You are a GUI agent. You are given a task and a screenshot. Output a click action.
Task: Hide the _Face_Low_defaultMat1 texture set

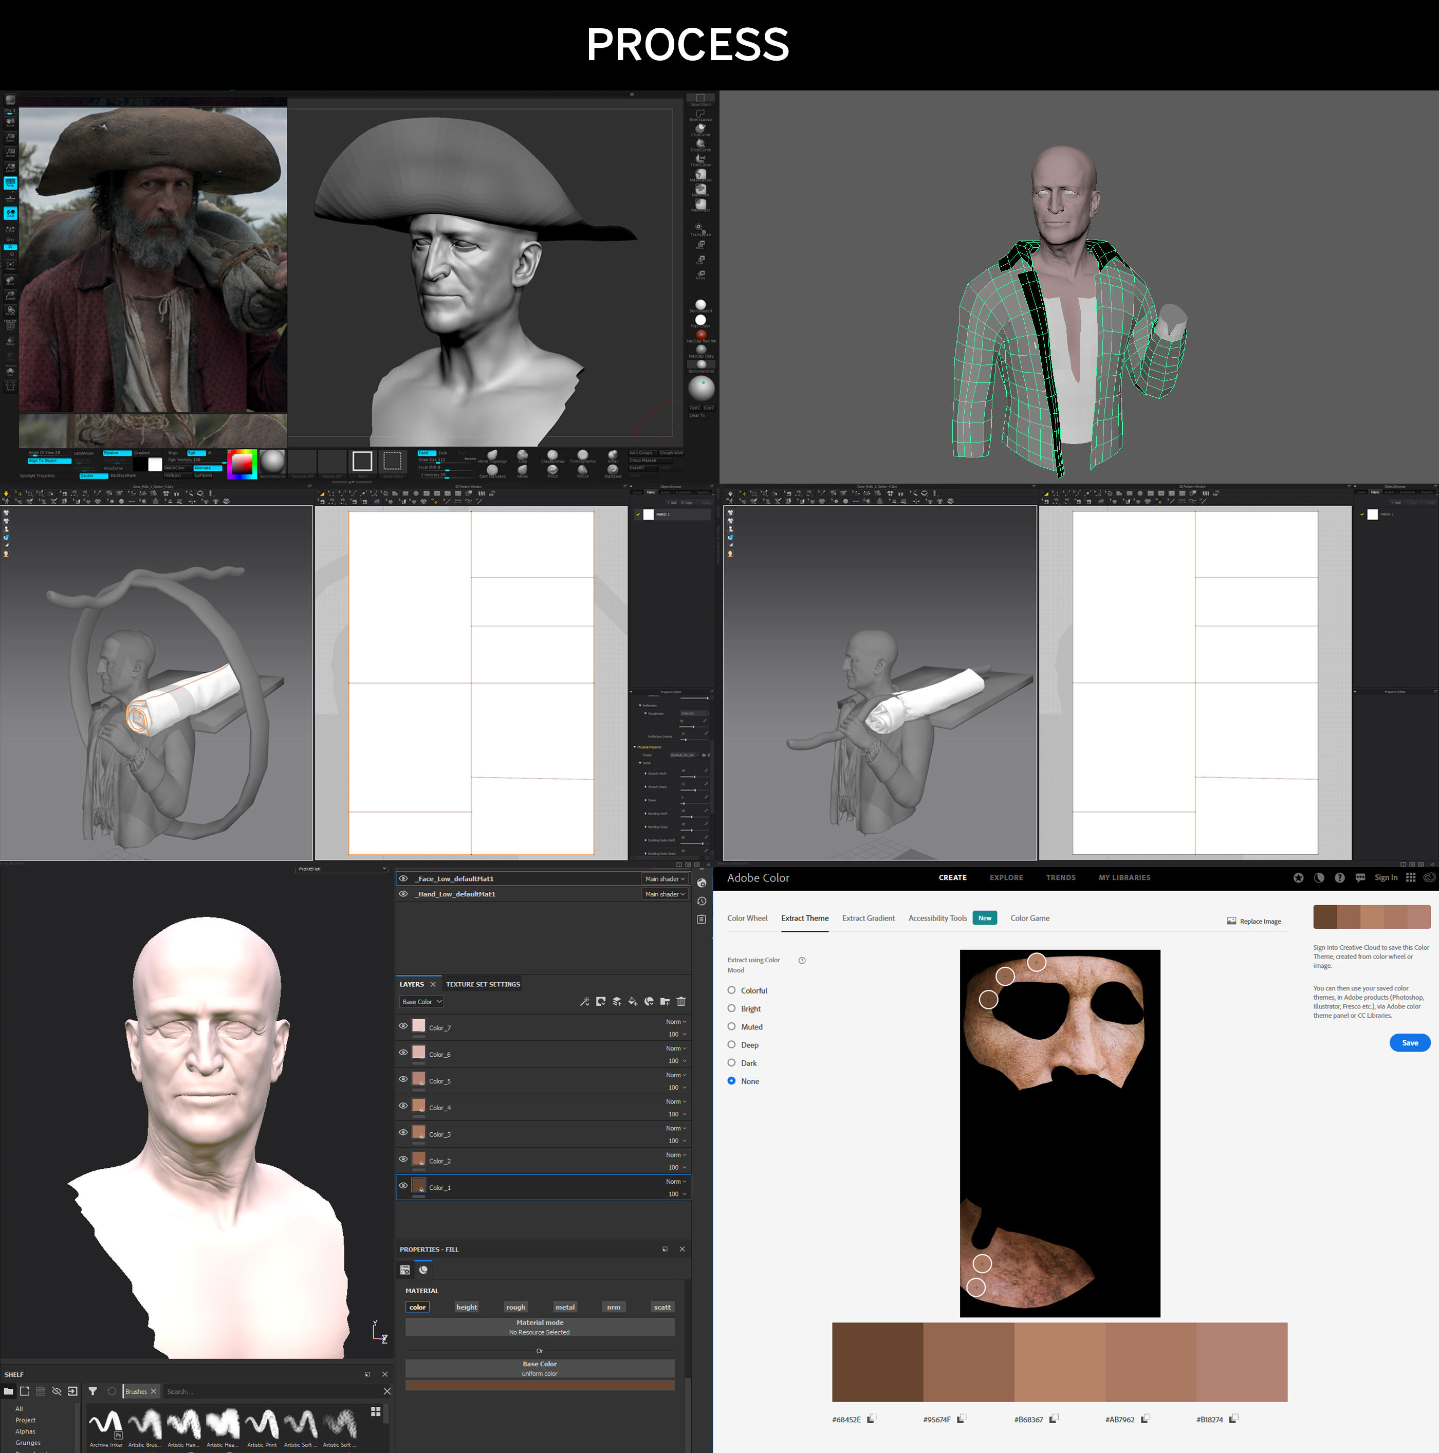403,878
